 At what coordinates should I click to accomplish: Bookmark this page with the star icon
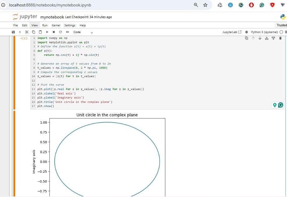(x=205, y=5)
